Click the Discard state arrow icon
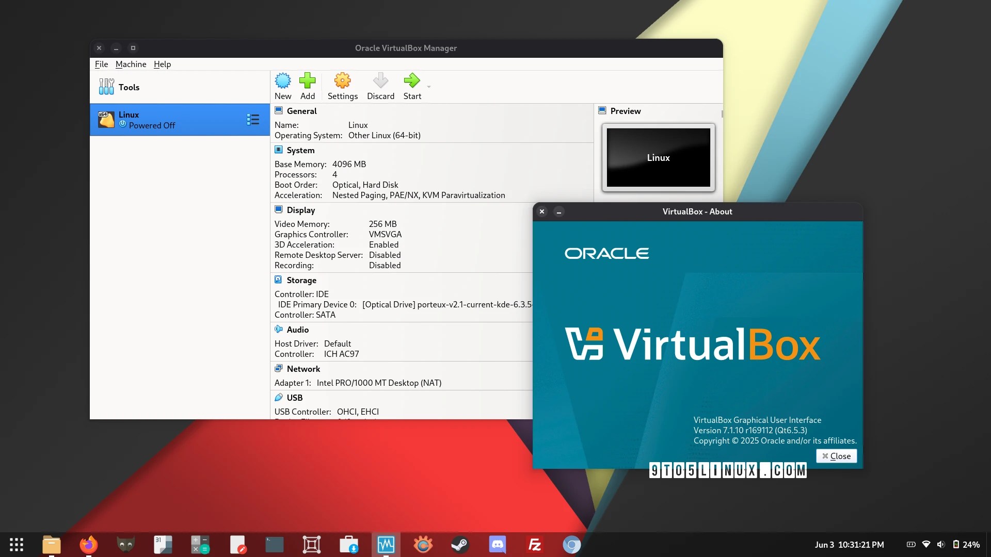Image resolution: width=991 pixels, height=557 pixels. pyautogui.click(x=380, y=81)
